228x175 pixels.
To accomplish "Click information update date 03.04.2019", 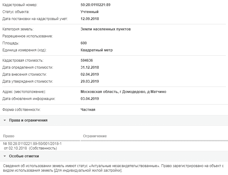I will (90, 99).
